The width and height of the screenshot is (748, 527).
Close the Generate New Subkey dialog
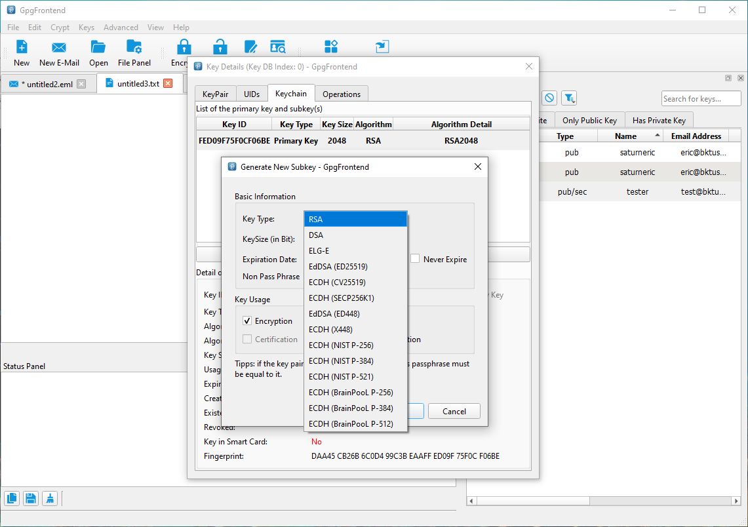coord(477,166)
